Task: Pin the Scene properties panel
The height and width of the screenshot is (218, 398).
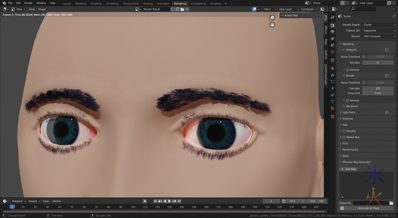Action: point(394,16)
